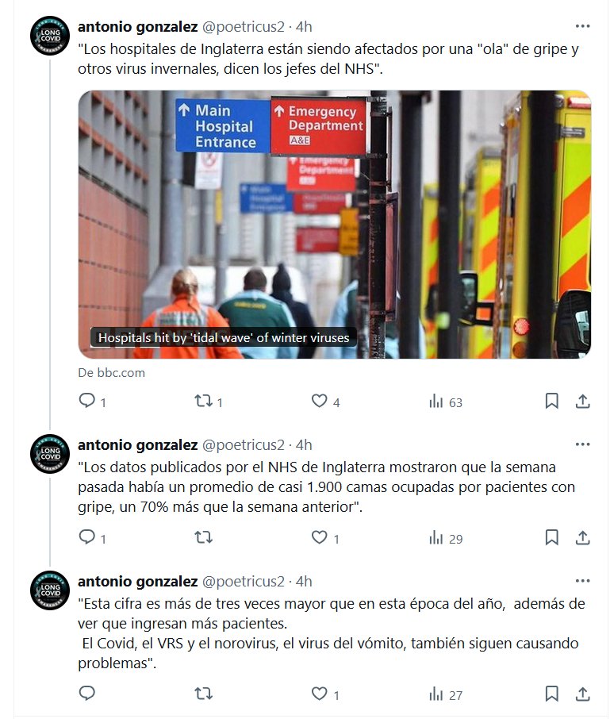Bookmark the second tweet about gripe patients
Viewport: 614px width, 719px height.
[x=551, y=537]
